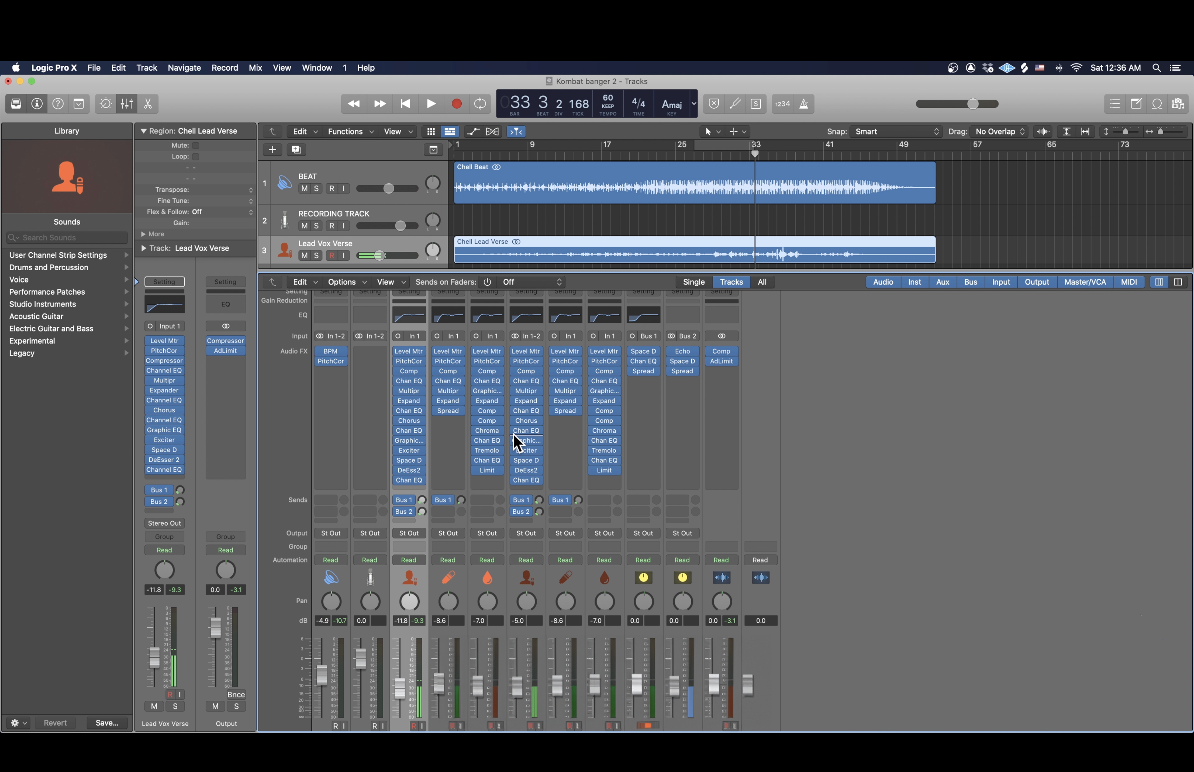Expand the Track Lead Vox Verse disclosure triangle
1194x772 pixels.
(144, 248)
